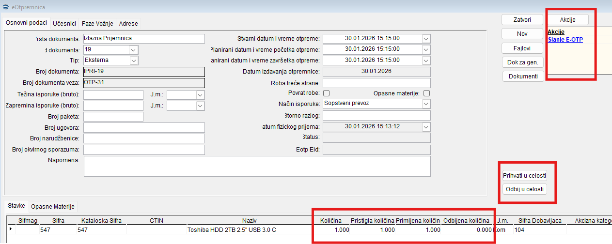The width and height of the screenshot is (612, 244).
Task: Enable the Opasne materije checkbox
Action: click(426, 93)
